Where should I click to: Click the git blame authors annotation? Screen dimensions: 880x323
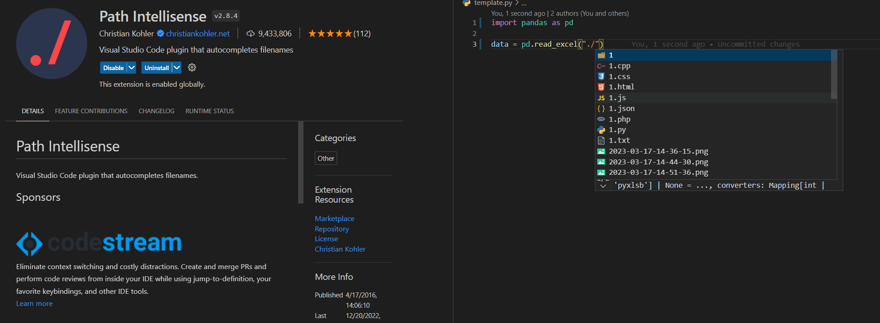pyautogui.click(x=560, y=13)
